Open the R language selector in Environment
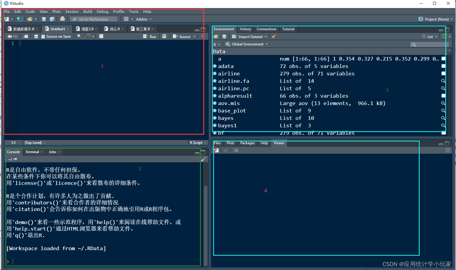The height and width of the screenshot is (270, 456). pos(217,45)
